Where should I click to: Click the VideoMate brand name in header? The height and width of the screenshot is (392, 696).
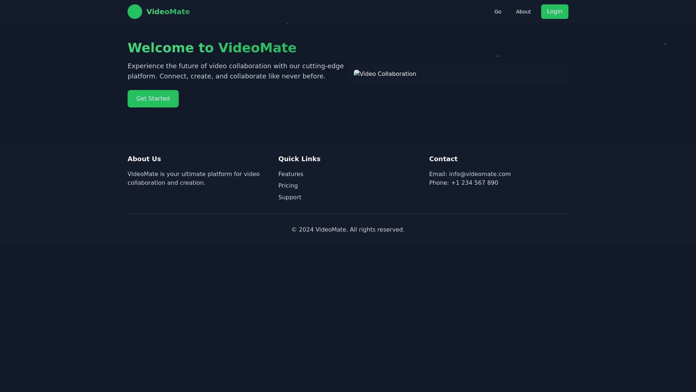coord(168,12)
